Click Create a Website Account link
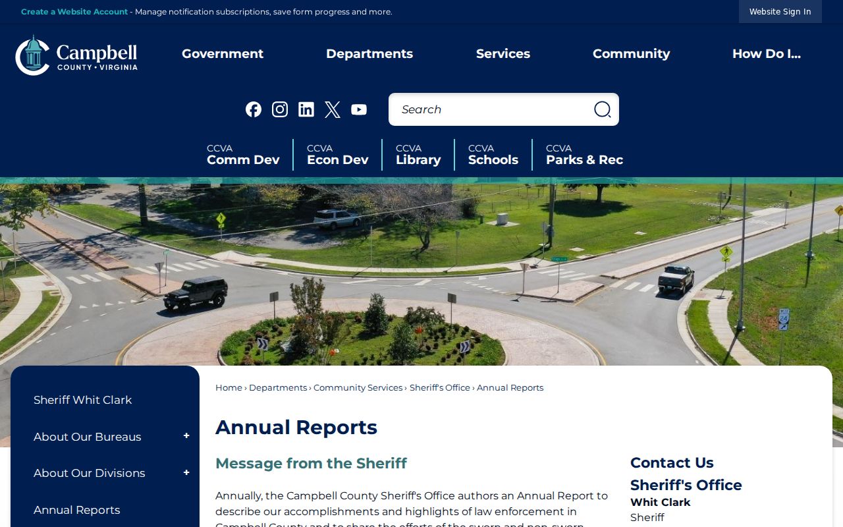This screenshot has height=527, width=843. (74, 12)
